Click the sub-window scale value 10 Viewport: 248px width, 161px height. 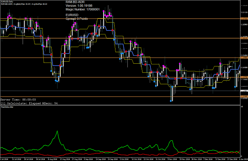[x=242, y=107]
